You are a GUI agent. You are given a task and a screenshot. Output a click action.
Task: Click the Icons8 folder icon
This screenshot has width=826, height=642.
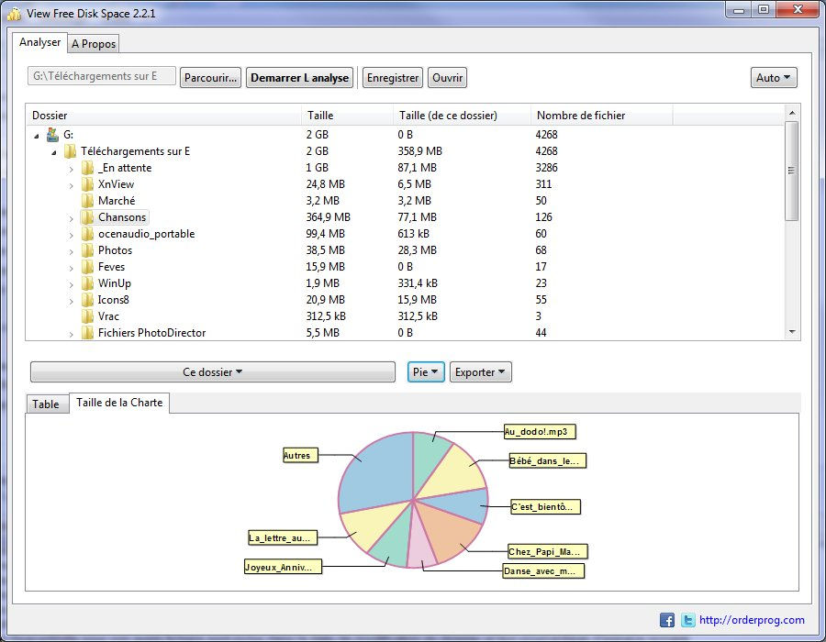click(x=87, y=299)
